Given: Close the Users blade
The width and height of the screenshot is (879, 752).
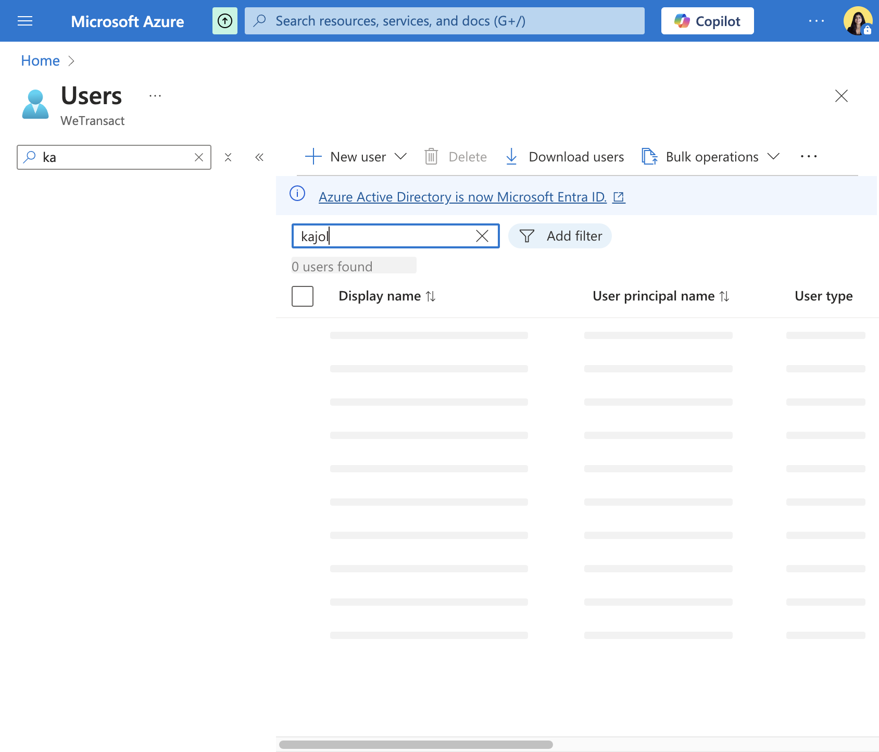Looking at the screenshot, I should pyautogui.click(x=841, y=96).
